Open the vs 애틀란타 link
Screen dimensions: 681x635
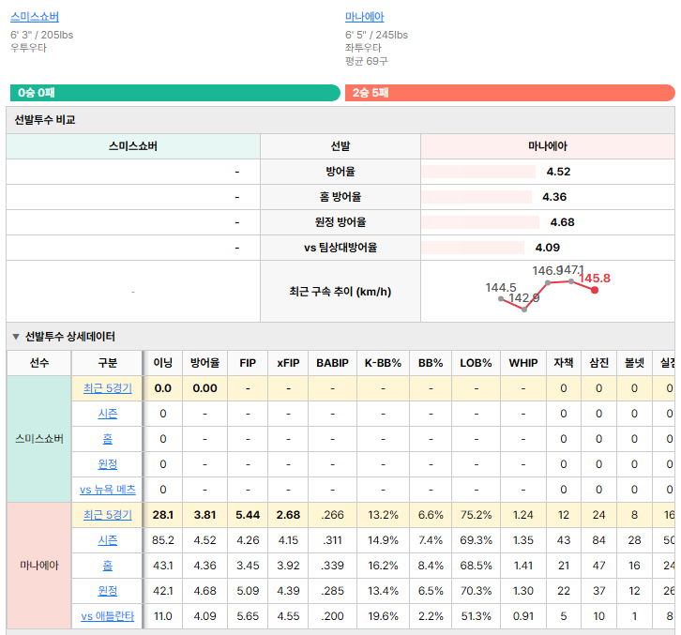pos(107,616)
